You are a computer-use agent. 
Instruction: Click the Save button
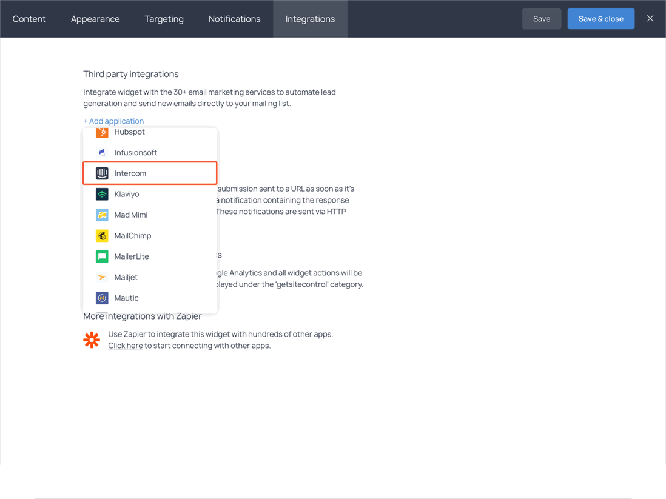[x=541, y=18]
